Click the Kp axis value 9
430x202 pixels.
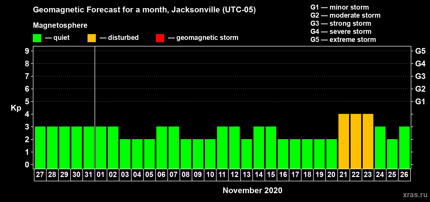(x=27, y=51)
